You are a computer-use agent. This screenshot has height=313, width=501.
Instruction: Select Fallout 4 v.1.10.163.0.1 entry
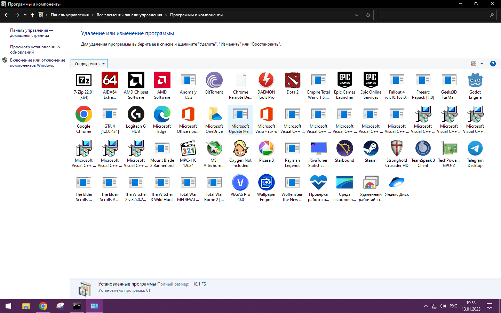pyautogui.click(x=397, y=86)
